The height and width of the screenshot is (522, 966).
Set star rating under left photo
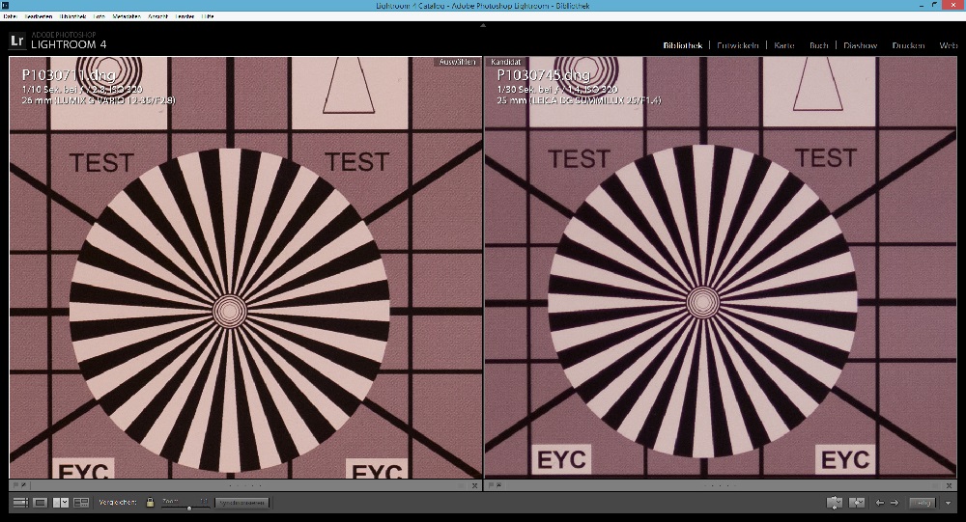[245, 485]
